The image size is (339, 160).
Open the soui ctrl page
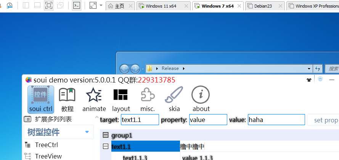(x=40, y=99)
